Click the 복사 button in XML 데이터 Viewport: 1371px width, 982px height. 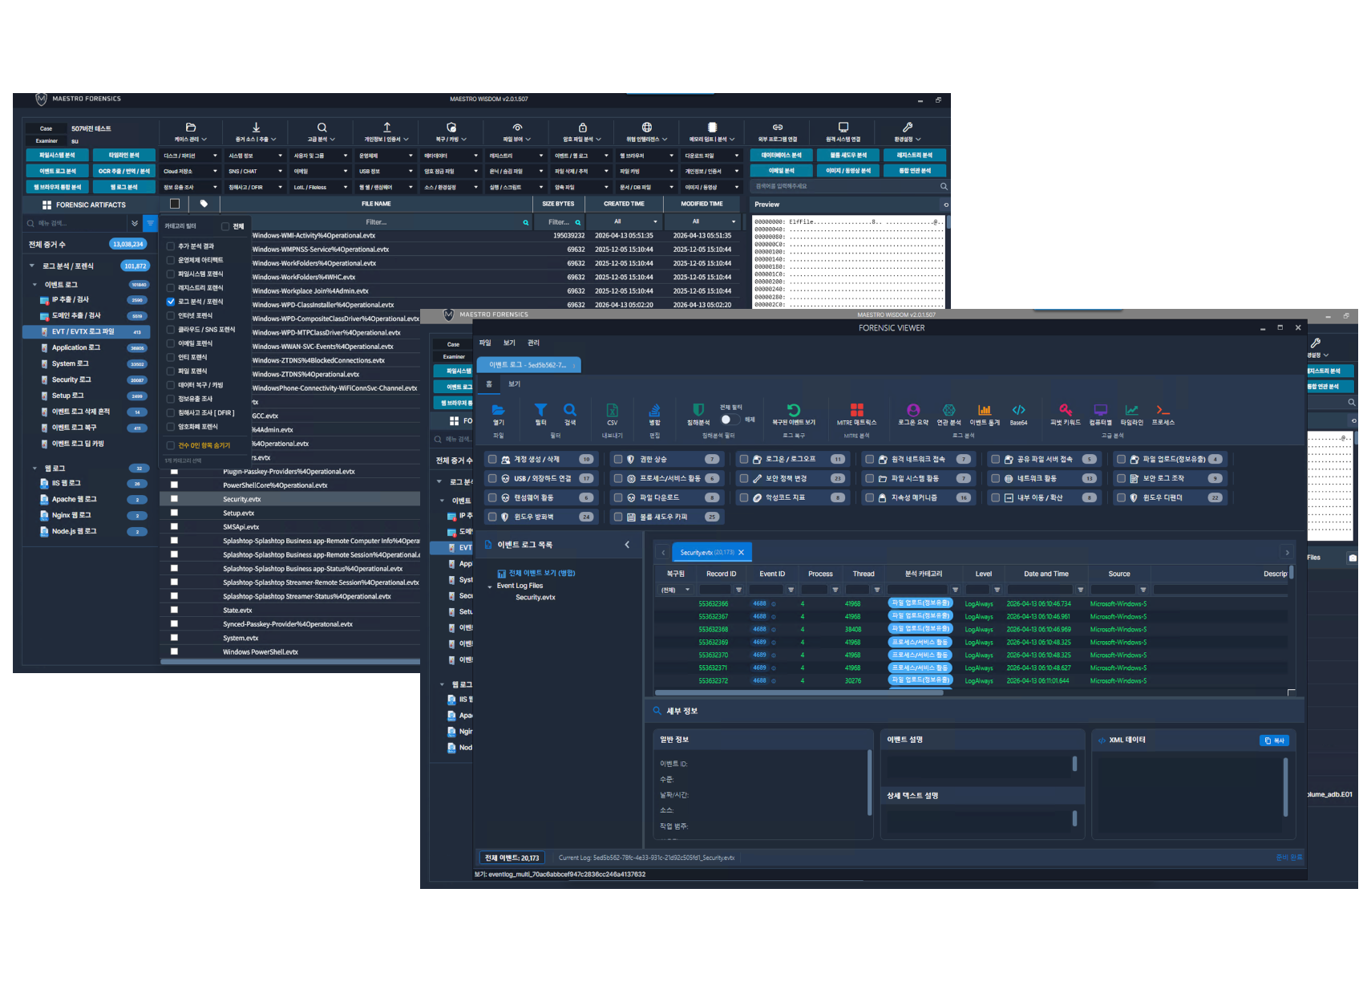(x=1273, y=741)
